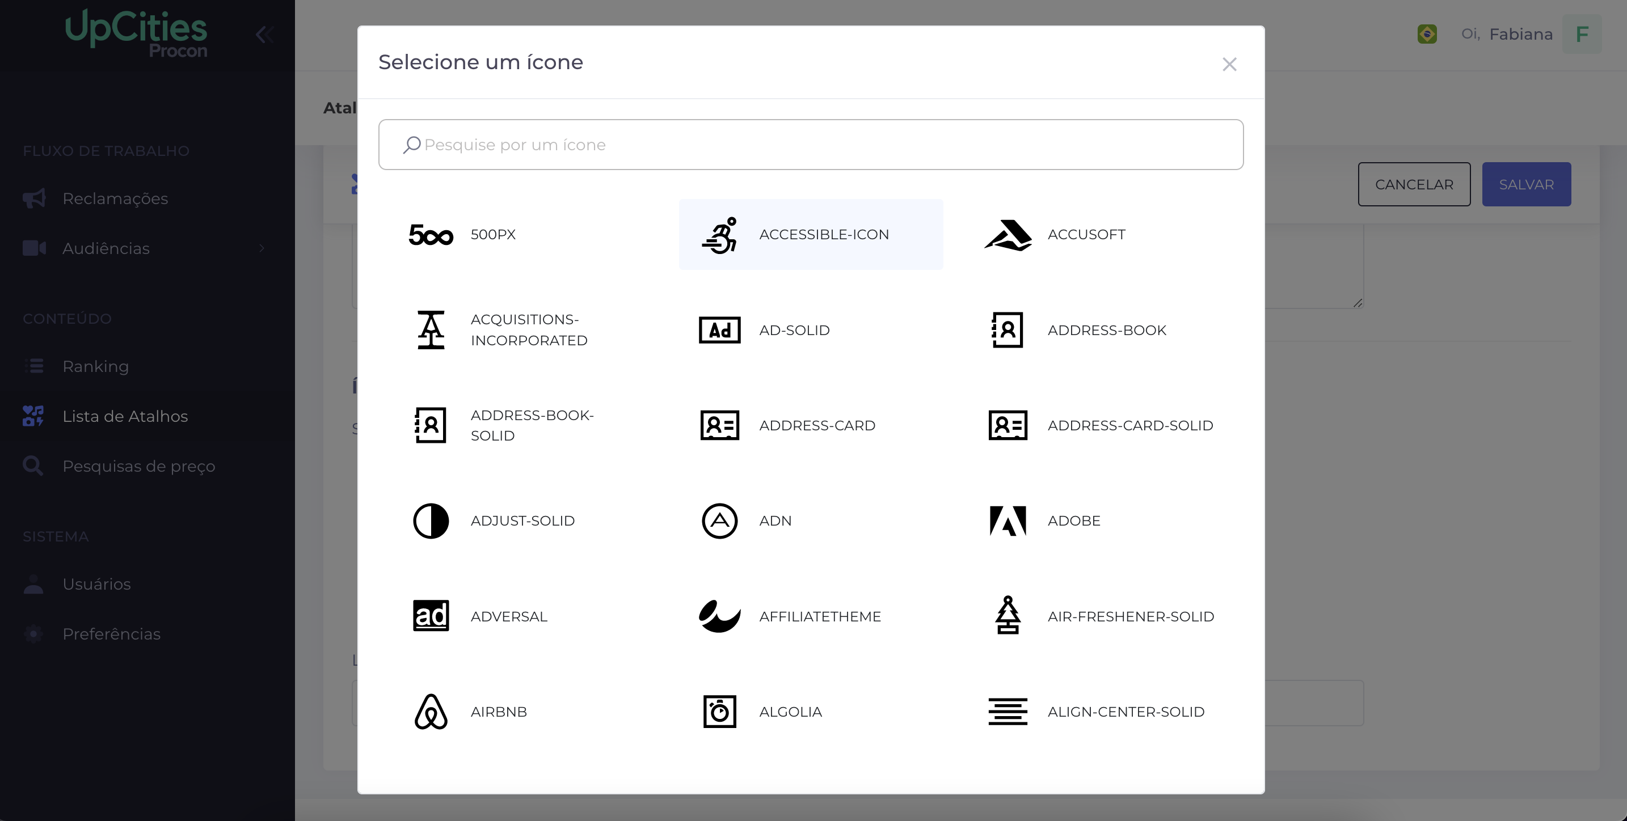Screen dimensions: 1627x821
Task: Click the Reclamações megaphone icon
Action: tap(34, 198)
